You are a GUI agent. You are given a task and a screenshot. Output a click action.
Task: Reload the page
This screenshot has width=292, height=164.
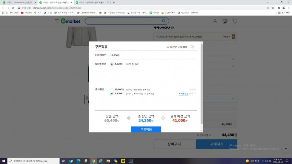(x=13, y=8)
